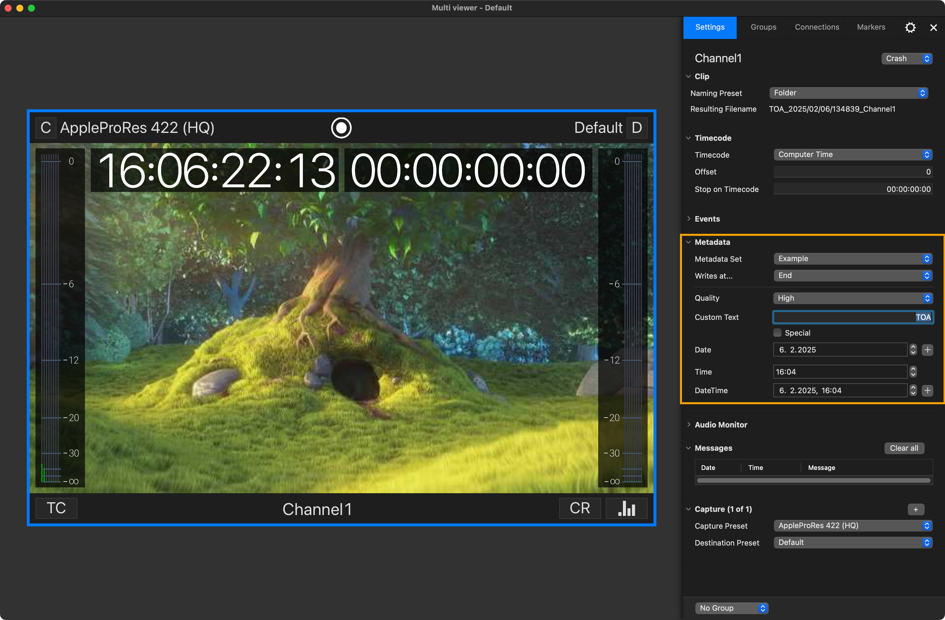Screen dimensions: 945x620
Task: Open the Capture Preset dropdown
Action: coord(853,525)
